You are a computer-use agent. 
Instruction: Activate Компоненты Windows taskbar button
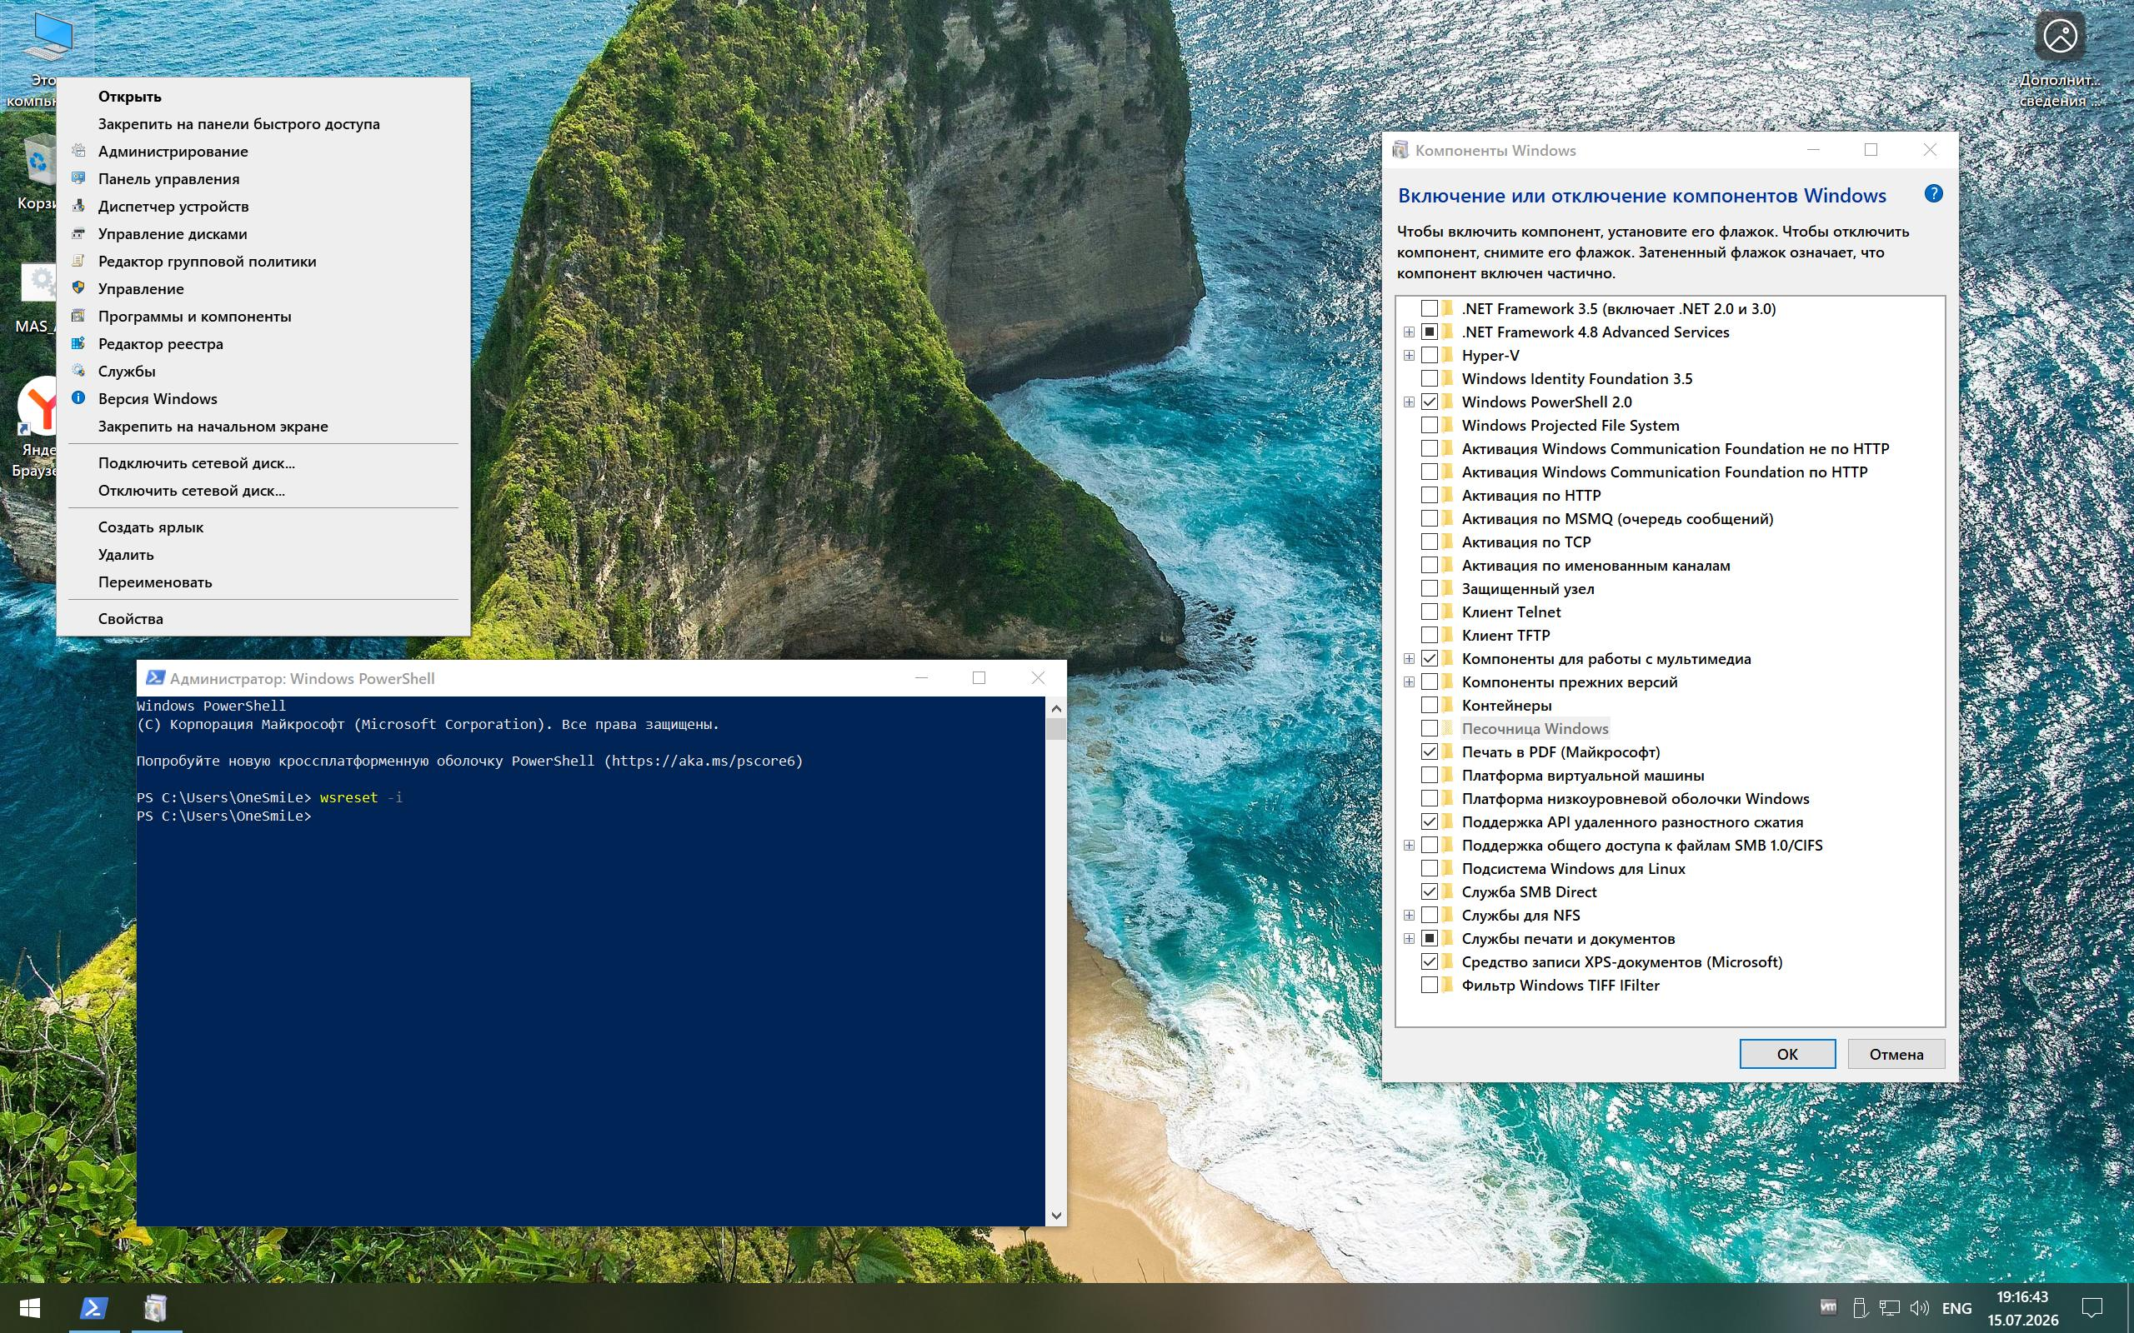click(155, 1308)
